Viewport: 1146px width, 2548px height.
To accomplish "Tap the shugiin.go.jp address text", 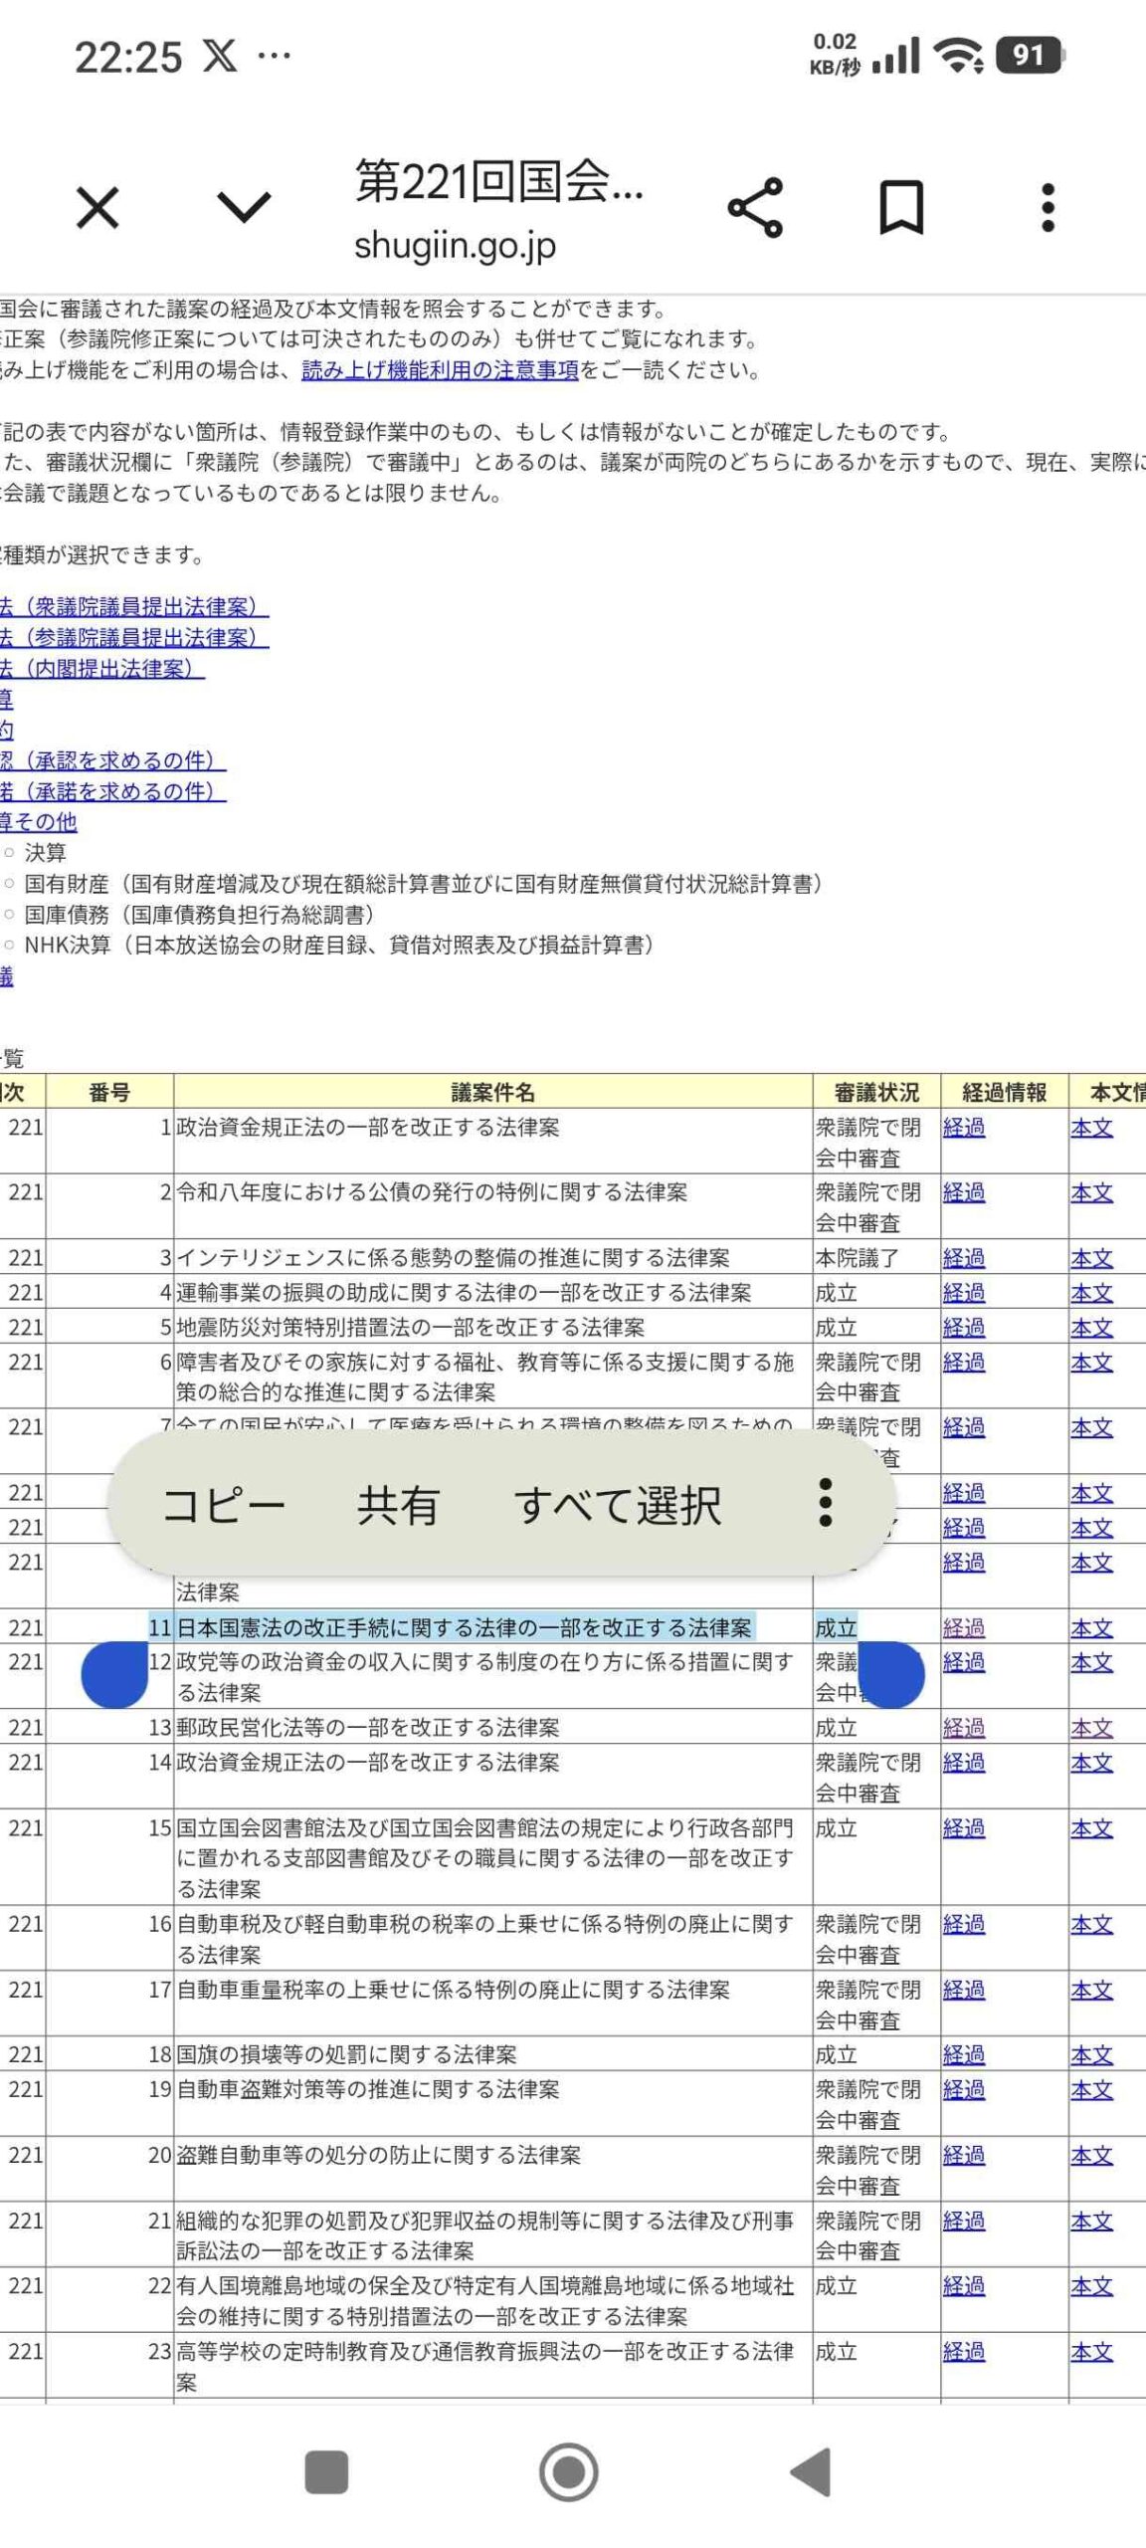I will coord(455,245).
